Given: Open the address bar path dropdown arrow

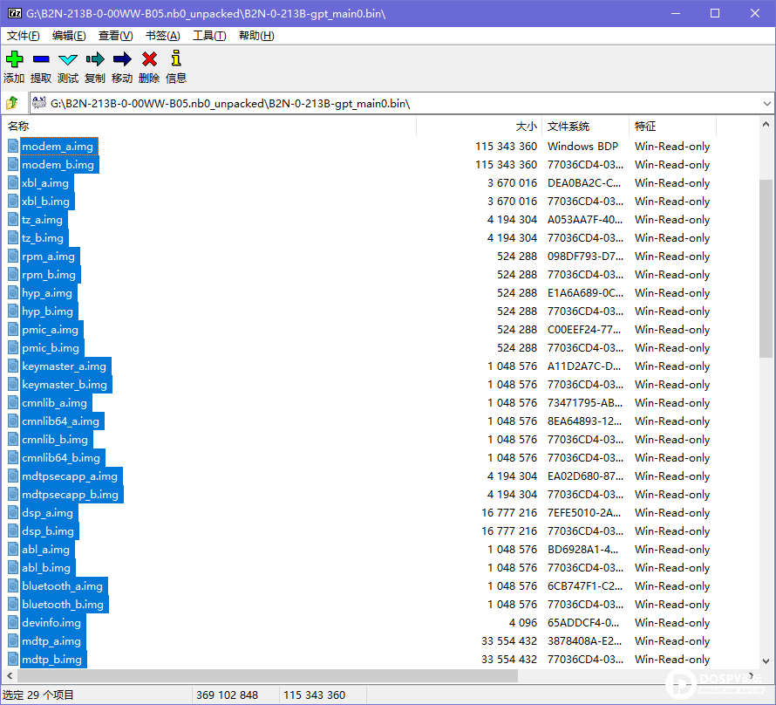Looking at the screenshot, I should (x=766, y=104).
